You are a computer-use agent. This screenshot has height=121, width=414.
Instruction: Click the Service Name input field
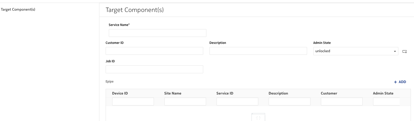(157, 33)
